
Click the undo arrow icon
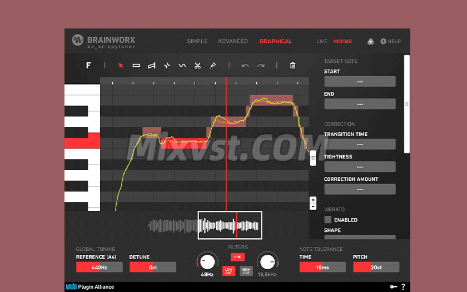coord(245,66)
